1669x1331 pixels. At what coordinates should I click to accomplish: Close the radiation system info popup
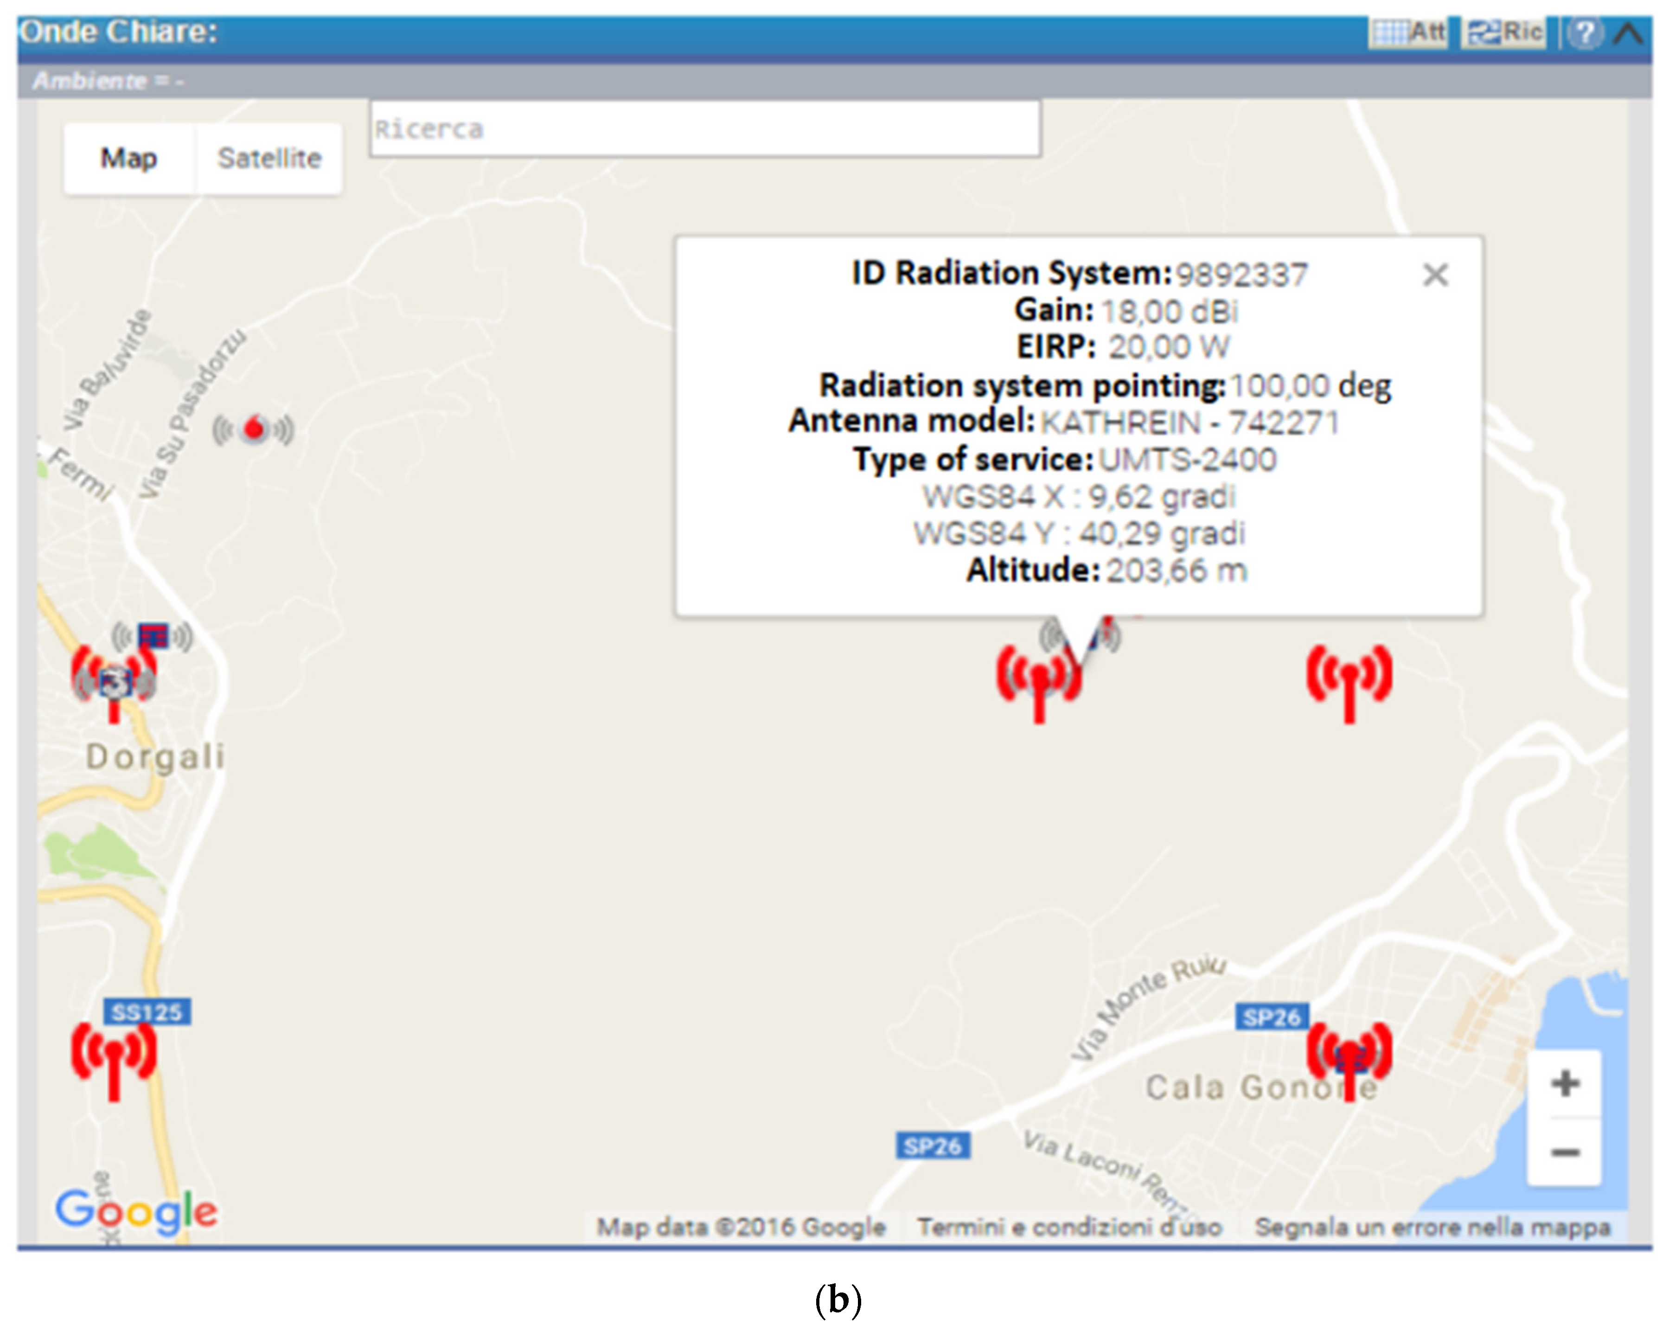tap(1435, 275)
